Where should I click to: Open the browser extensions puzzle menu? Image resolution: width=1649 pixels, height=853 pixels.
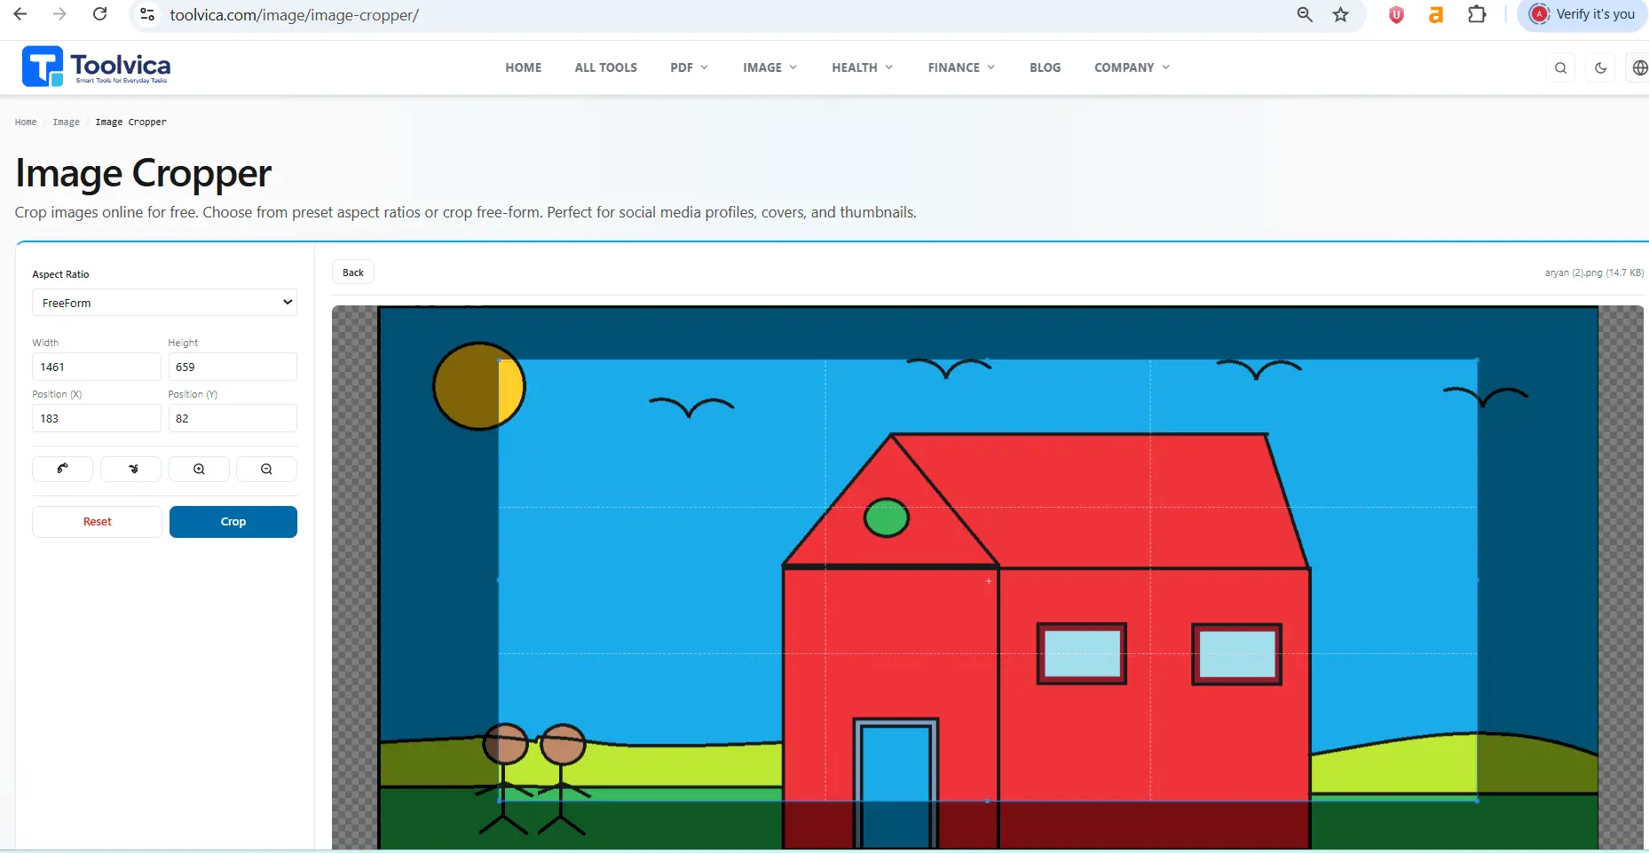click(1477, 14)
